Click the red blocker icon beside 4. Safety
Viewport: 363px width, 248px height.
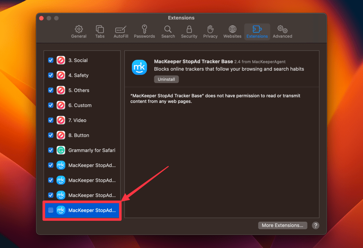(61, 75)
